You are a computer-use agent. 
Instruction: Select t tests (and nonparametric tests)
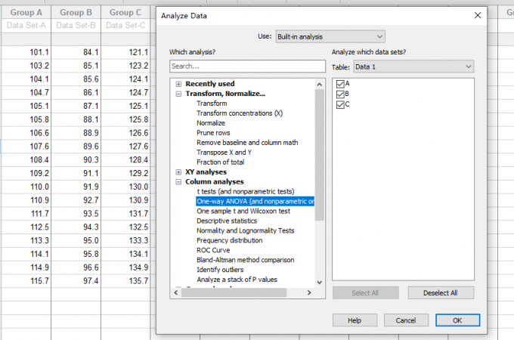click(246, 192)
